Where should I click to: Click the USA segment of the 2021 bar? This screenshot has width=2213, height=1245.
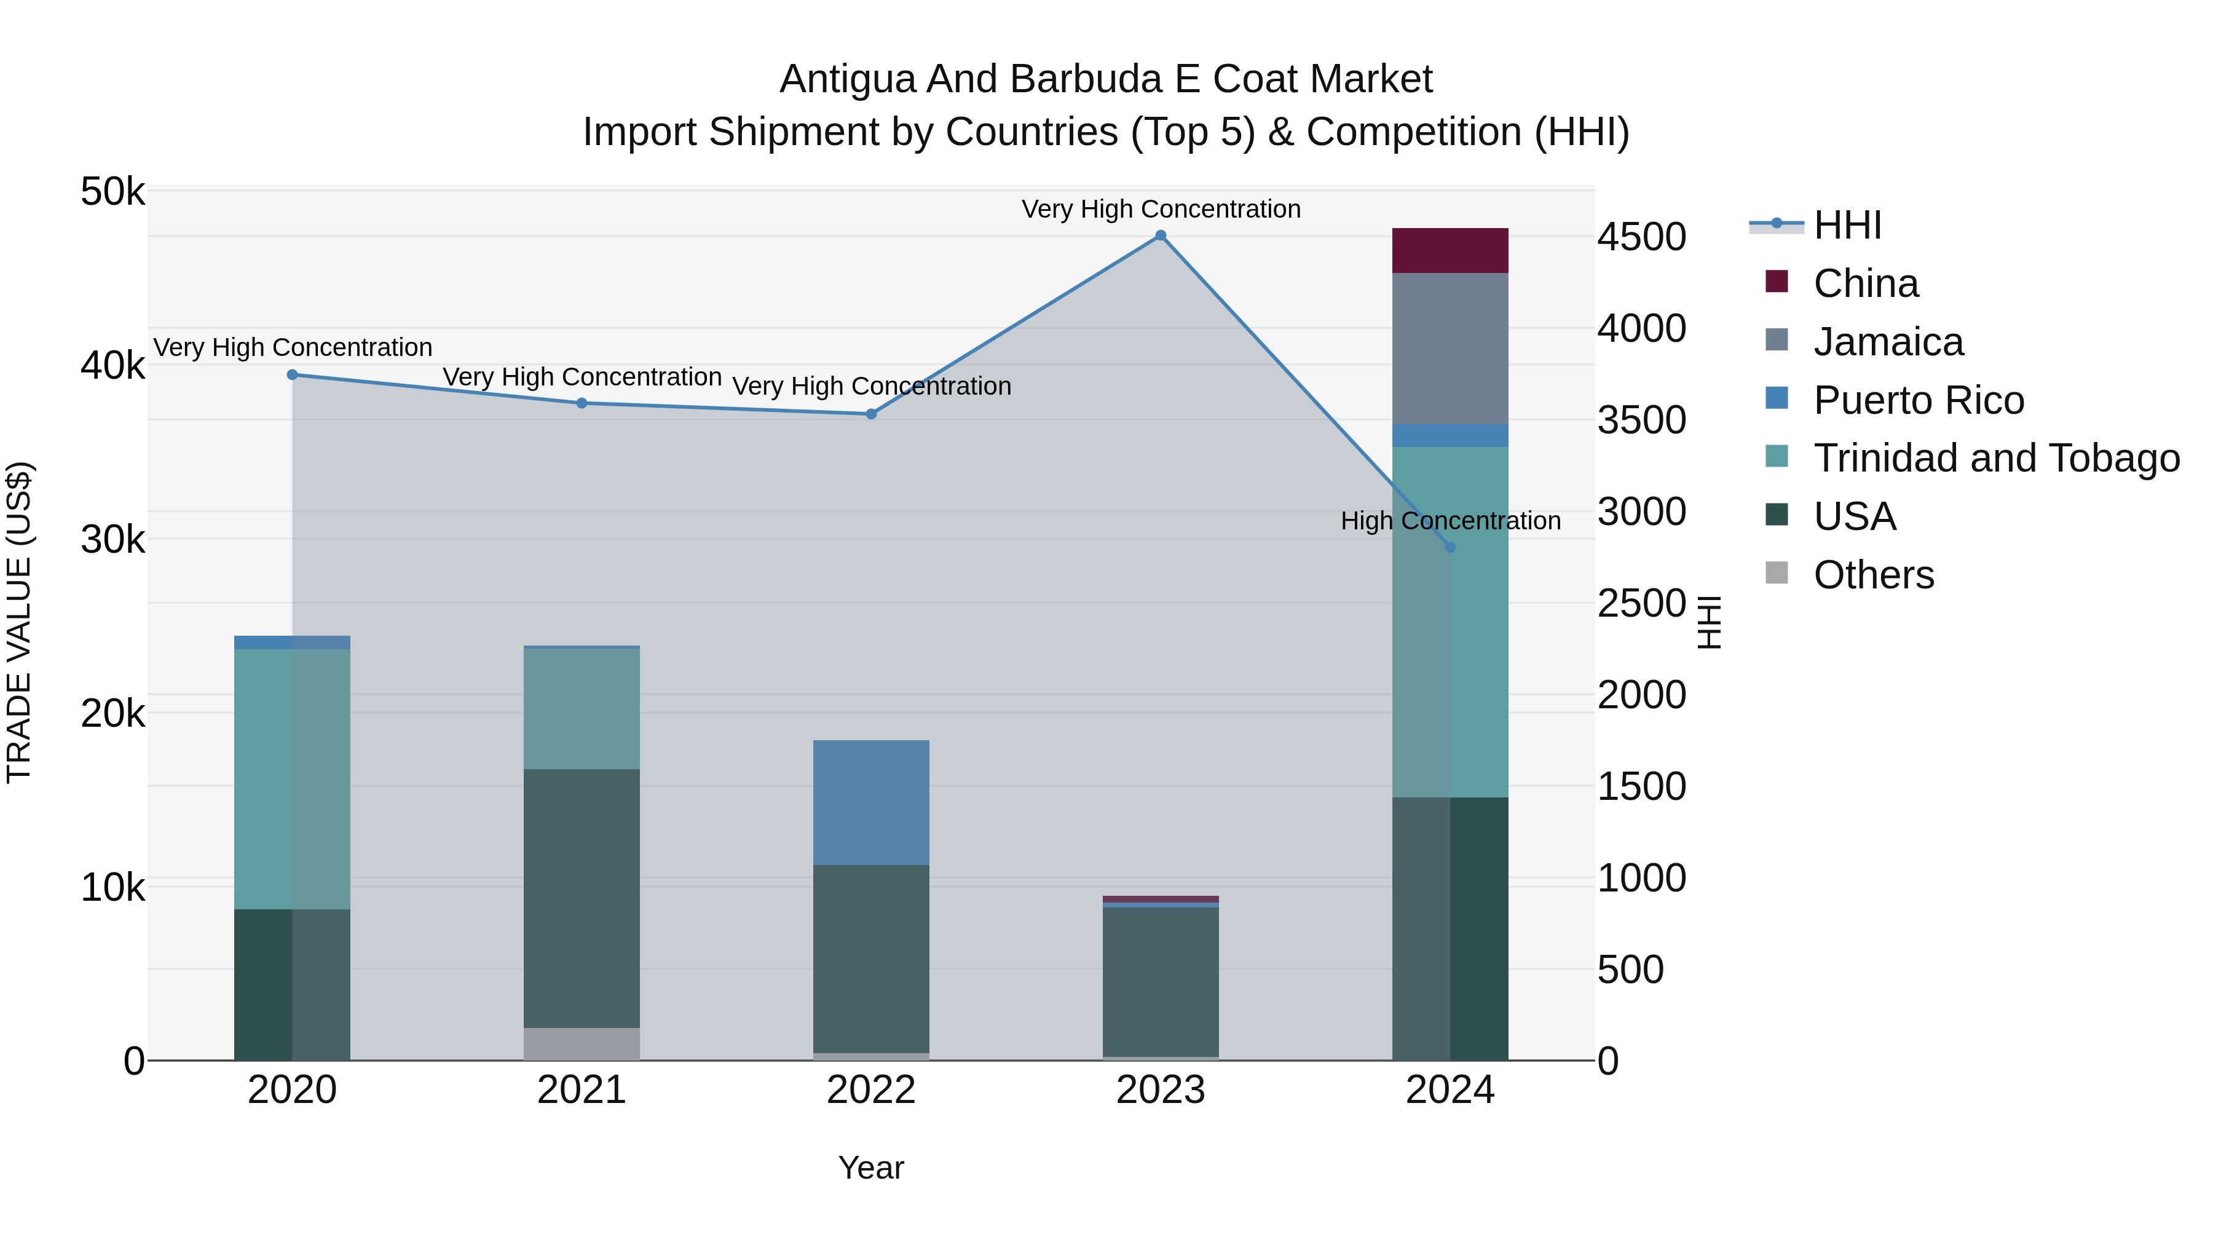point(582,899)
